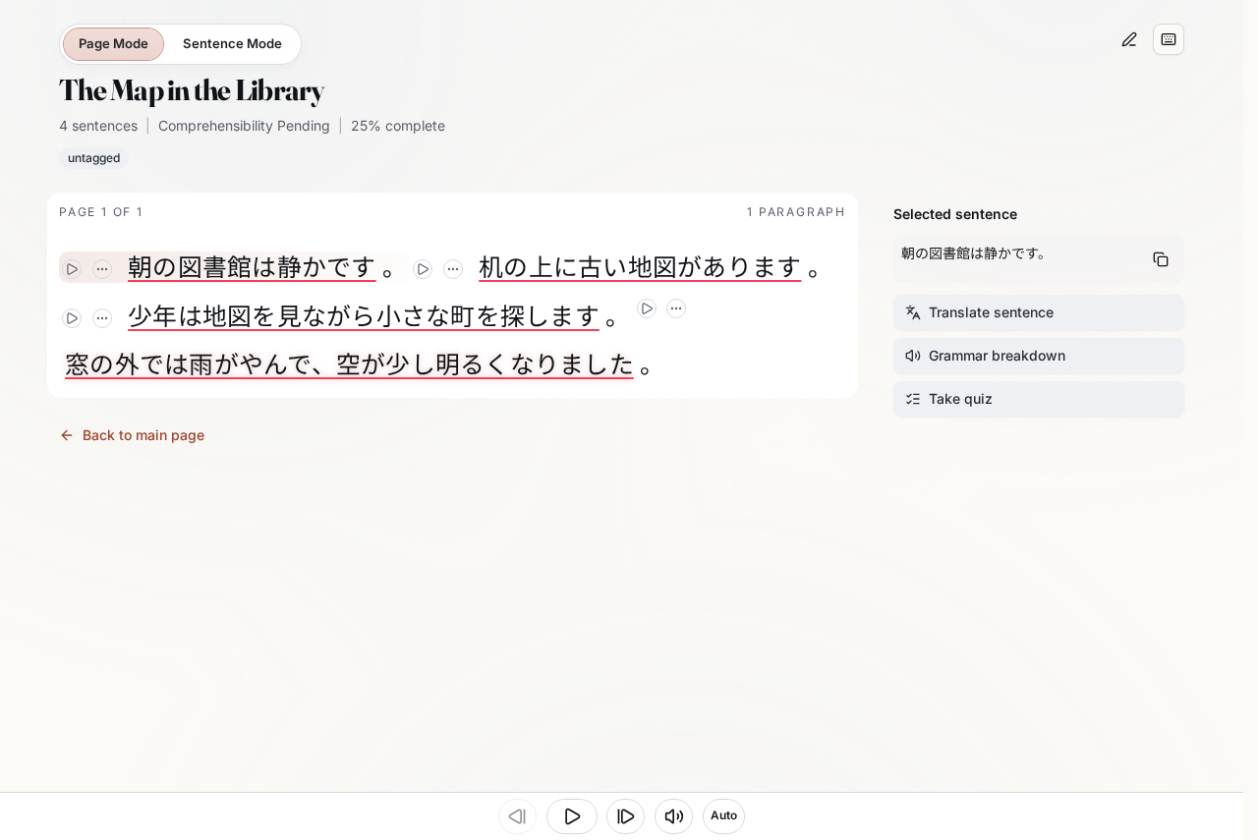Switch to Sentence Mode tab
The image size is (1258, 840).
(x=232, y=44)
